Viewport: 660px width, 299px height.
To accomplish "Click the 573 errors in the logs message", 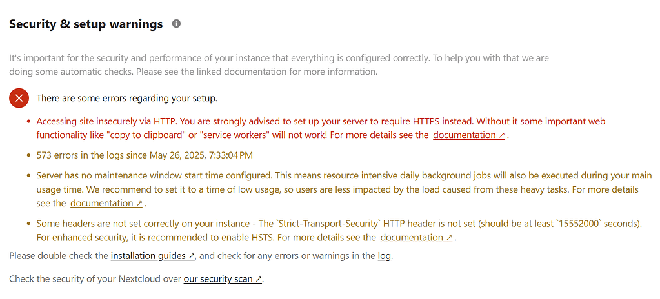I will pyautogui.click(x=145, y=155).
